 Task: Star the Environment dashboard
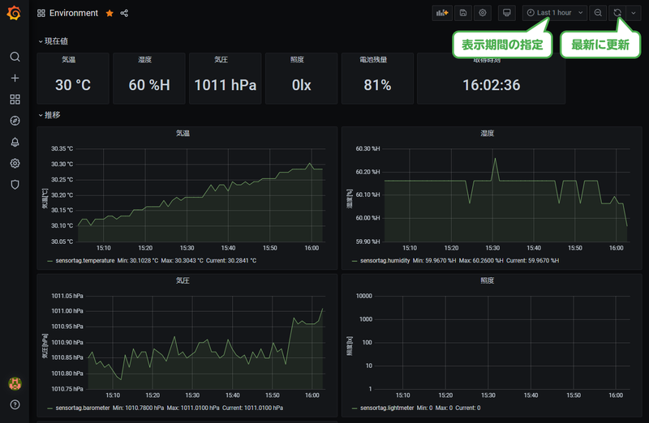coord(110,13)
